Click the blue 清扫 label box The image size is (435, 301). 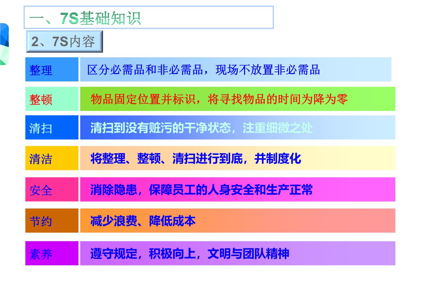coord(52,128)
